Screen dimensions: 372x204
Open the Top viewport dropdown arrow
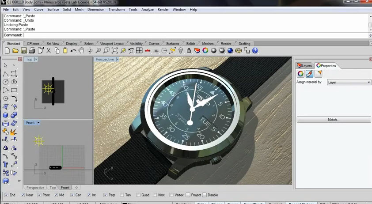coord(36,59)
